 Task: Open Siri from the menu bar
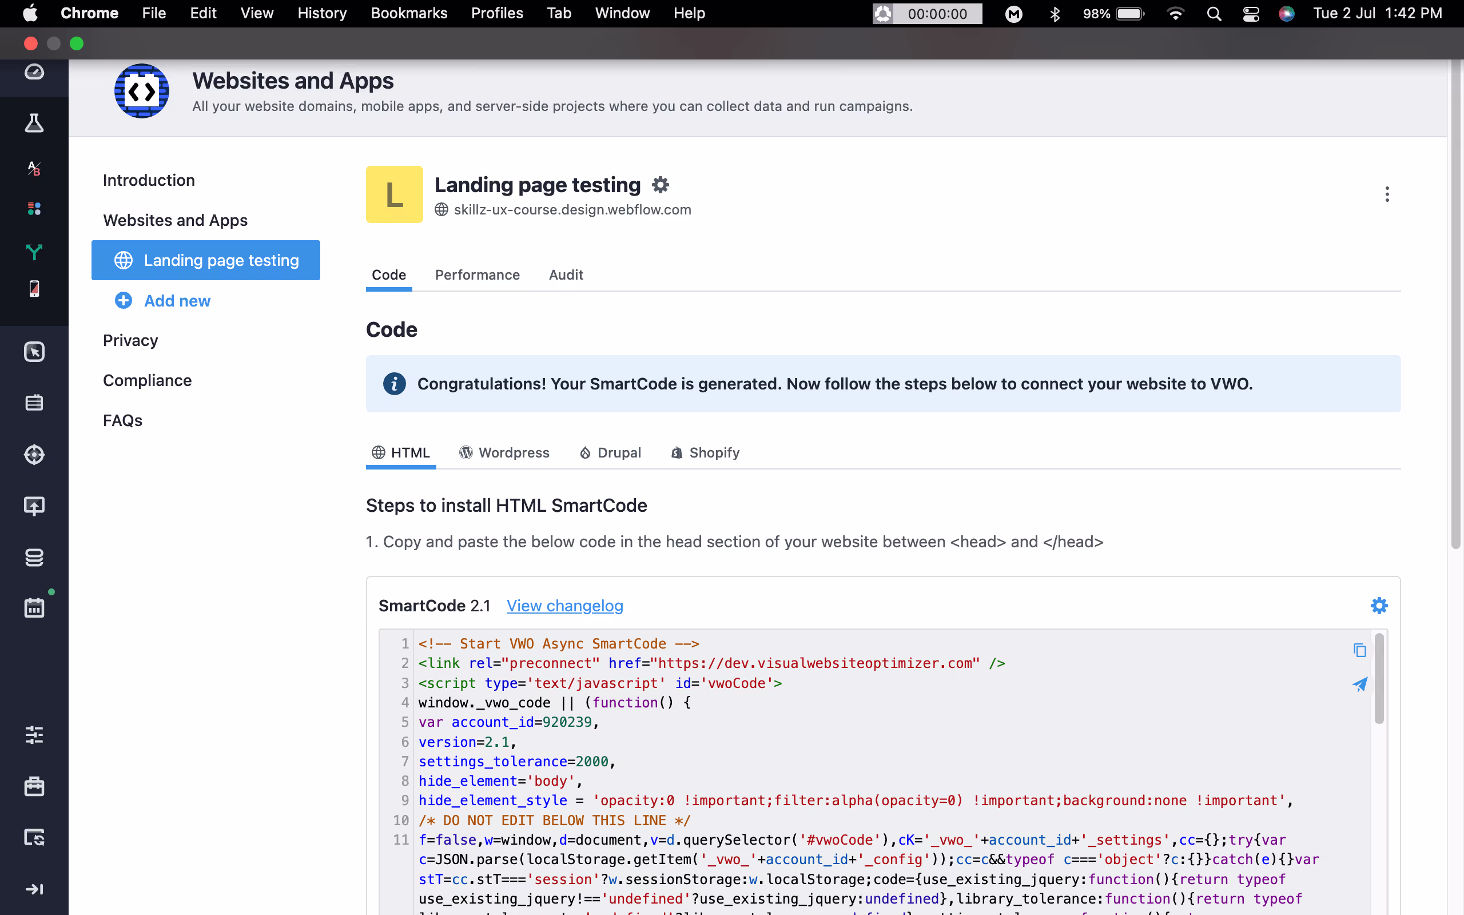pyautogui.click(x=1286, y=13)
